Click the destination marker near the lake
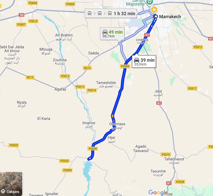 click(x=90, y=158)
